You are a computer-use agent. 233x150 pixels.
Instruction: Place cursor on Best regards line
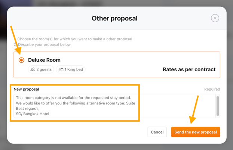pos(28,109)
